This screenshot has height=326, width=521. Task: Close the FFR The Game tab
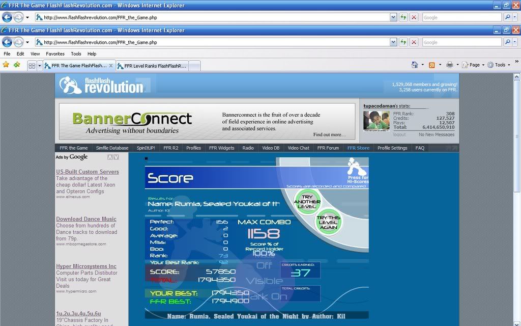111,66
